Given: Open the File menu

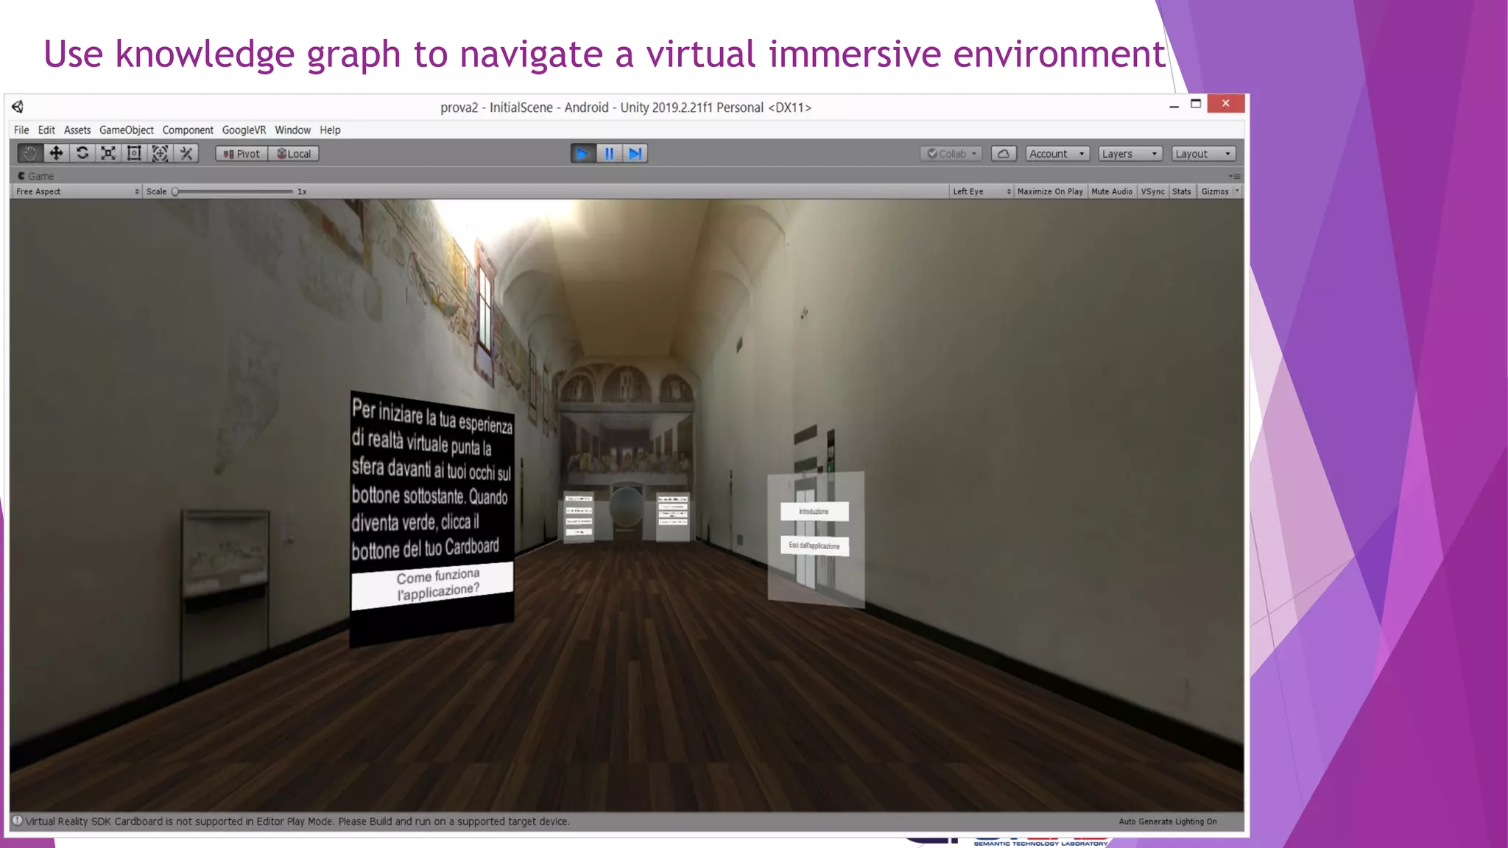Looking at the screenshot, I should coord(21,130).
